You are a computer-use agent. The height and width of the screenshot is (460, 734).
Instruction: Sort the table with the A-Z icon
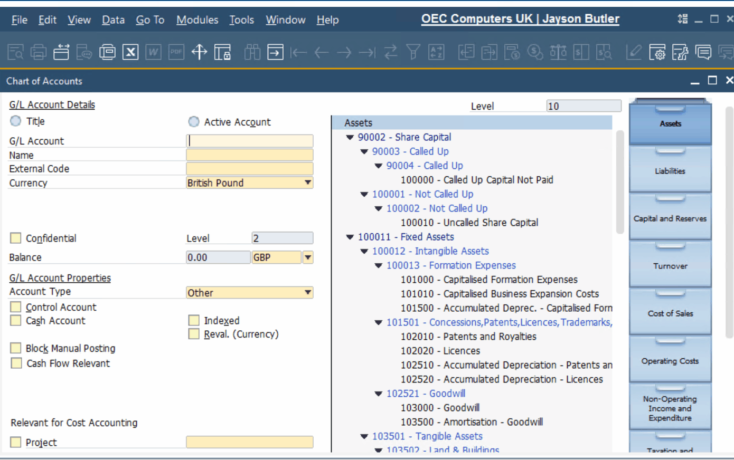(x=437, y=52)
